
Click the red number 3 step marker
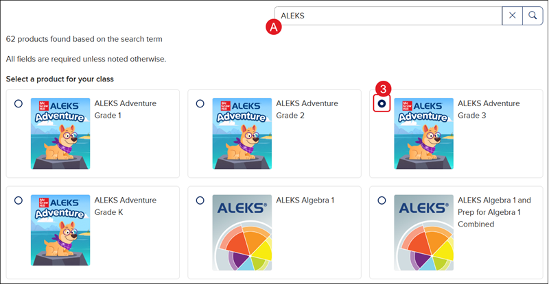click(385, 89)
